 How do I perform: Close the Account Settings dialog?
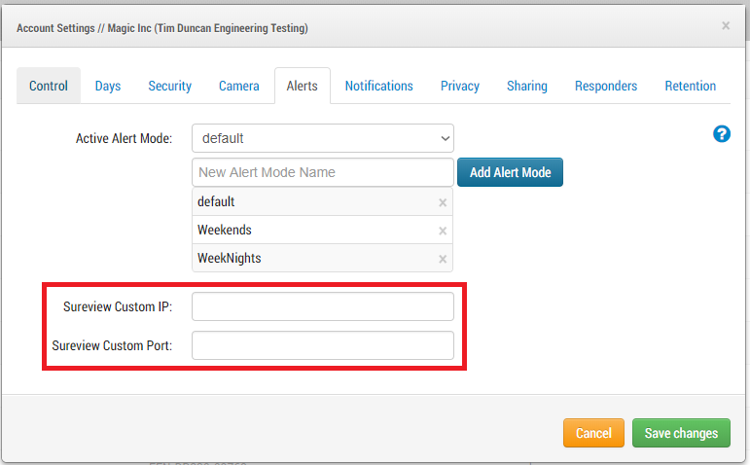point(726,26)
